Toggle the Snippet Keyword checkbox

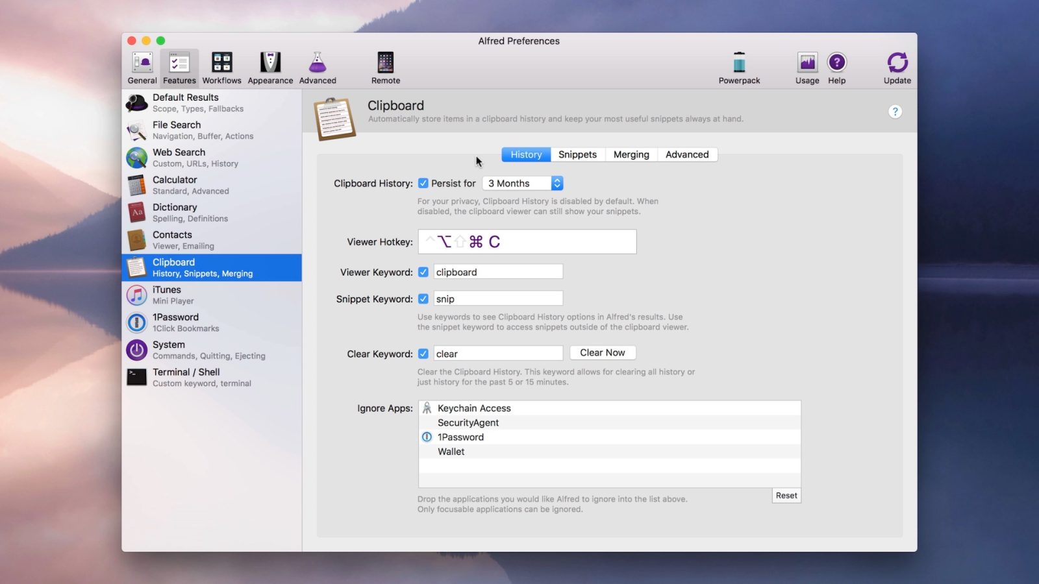pos(423,299)
